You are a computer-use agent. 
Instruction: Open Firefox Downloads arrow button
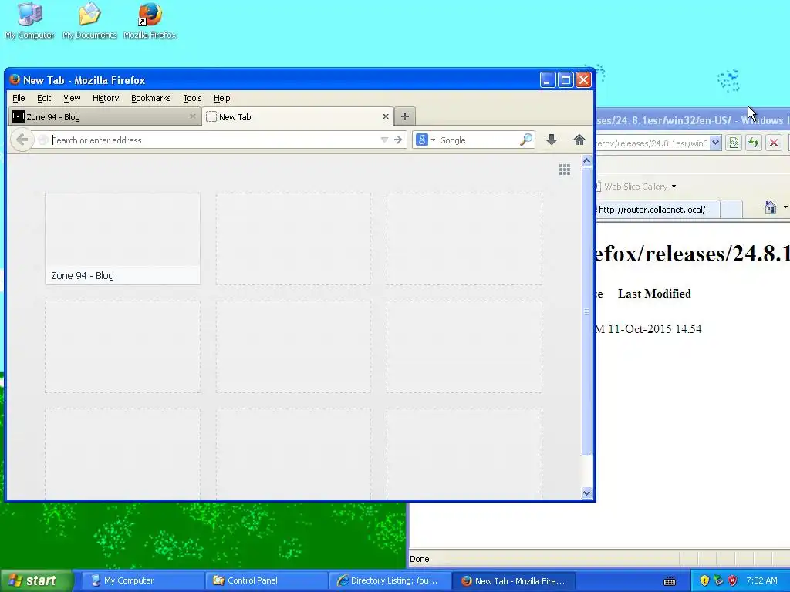[551, 140]
